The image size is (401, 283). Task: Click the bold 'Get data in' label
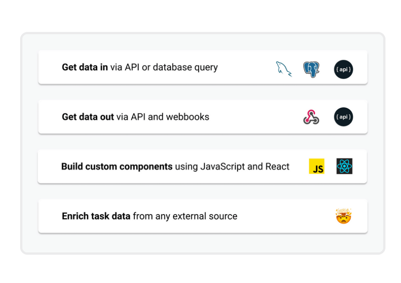[x=85, y=68]
